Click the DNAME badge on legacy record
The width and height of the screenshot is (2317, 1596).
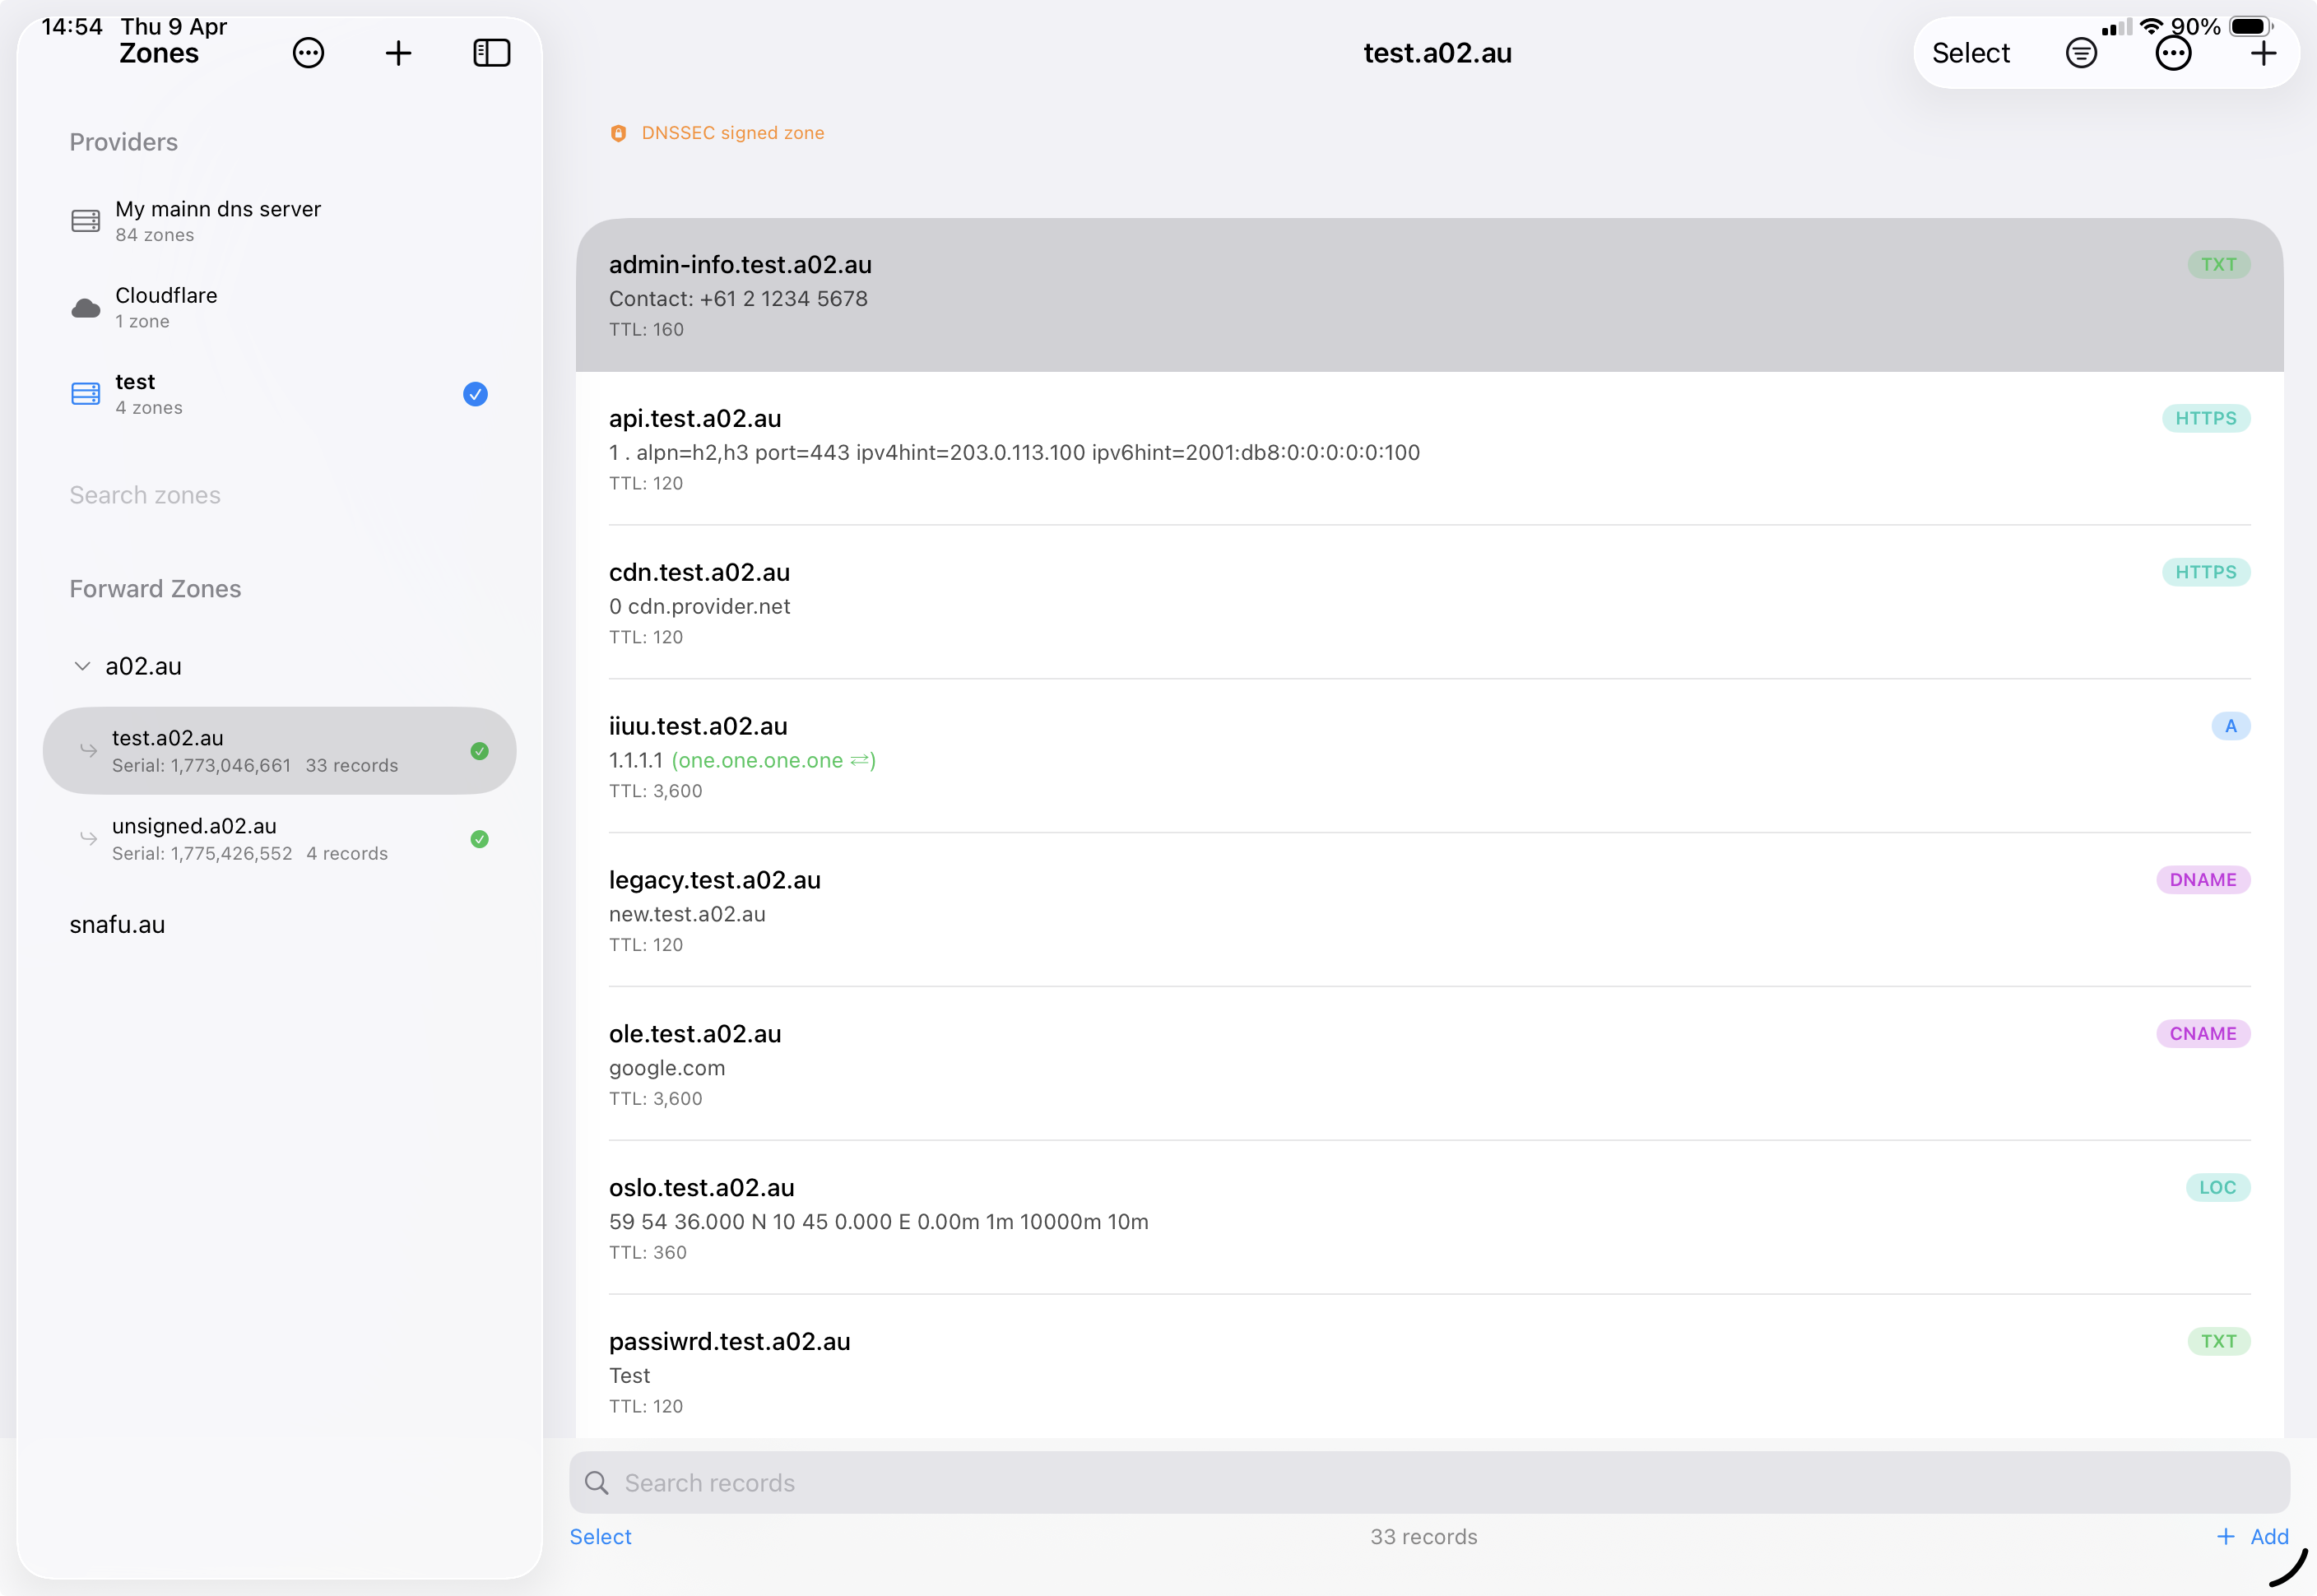point(2202,880)
